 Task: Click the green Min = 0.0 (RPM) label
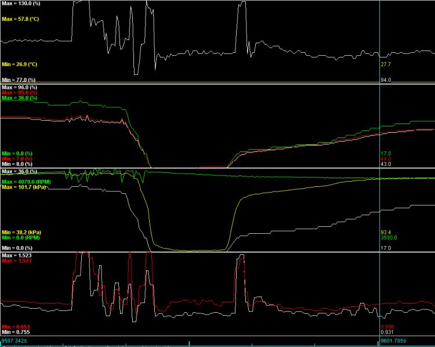[x=21, y=237]
